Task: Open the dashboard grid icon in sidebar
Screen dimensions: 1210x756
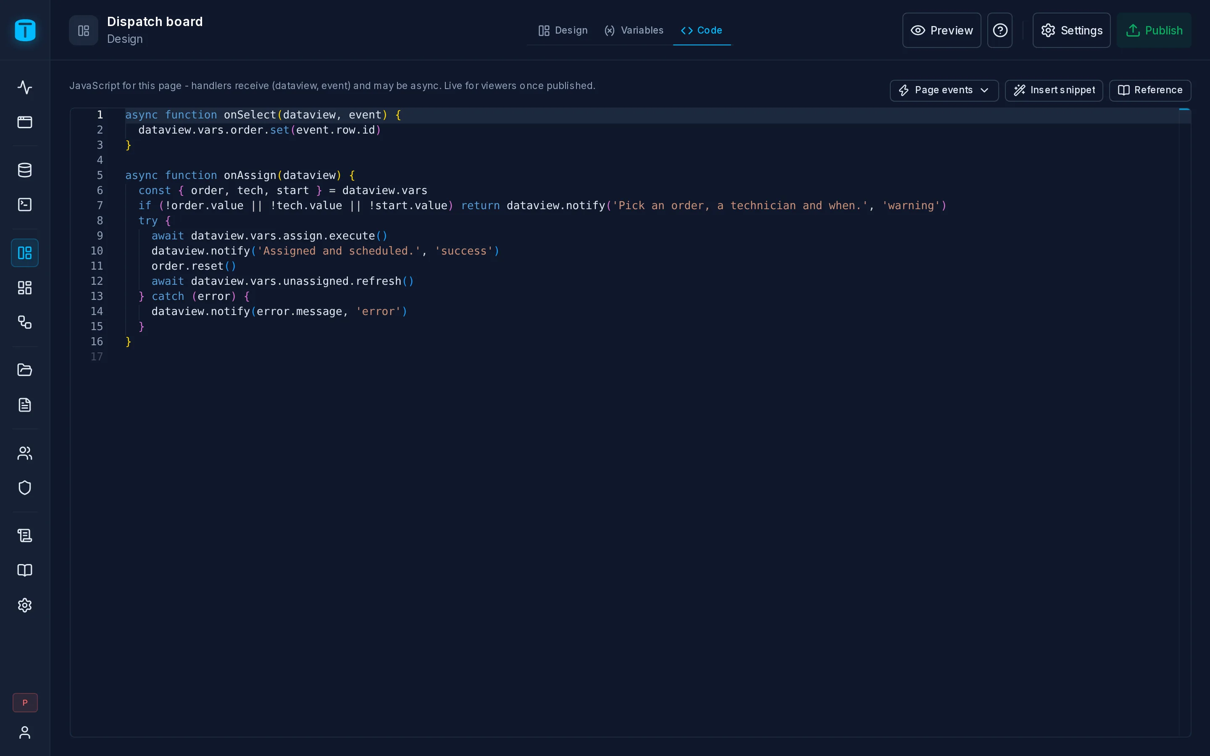Action: click(x=25, y=288)
